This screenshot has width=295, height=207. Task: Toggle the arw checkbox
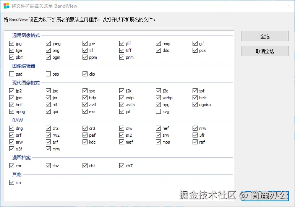point(12,142)
